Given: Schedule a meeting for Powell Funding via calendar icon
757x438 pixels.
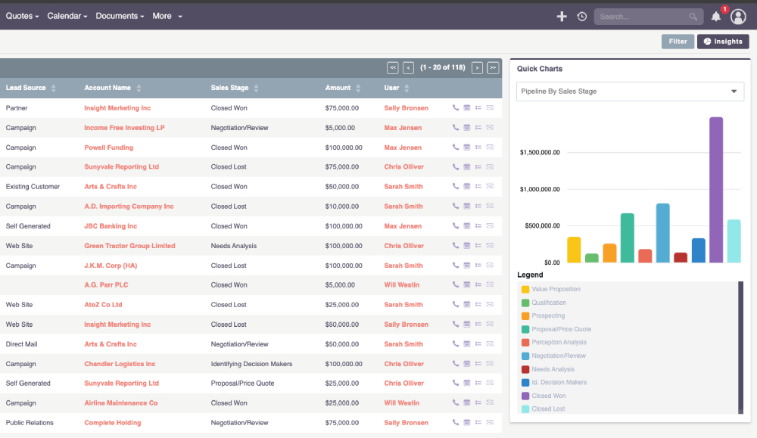Looking at the screenshot, I should point(466,147).
